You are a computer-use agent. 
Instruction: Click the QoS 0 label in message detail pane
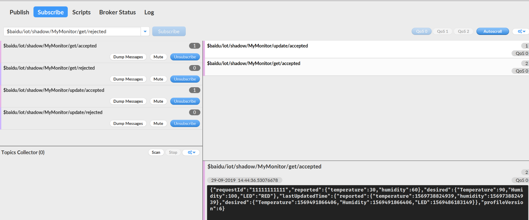click(521, 180)
